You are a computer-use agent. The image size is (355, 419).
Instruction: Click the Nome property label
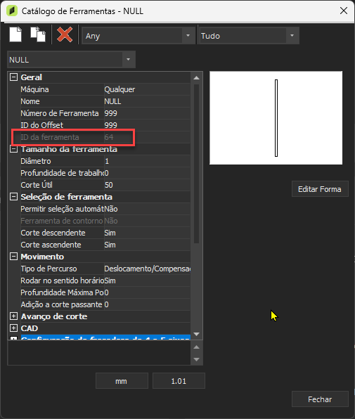pyautogui.click(x=30, y=101)
